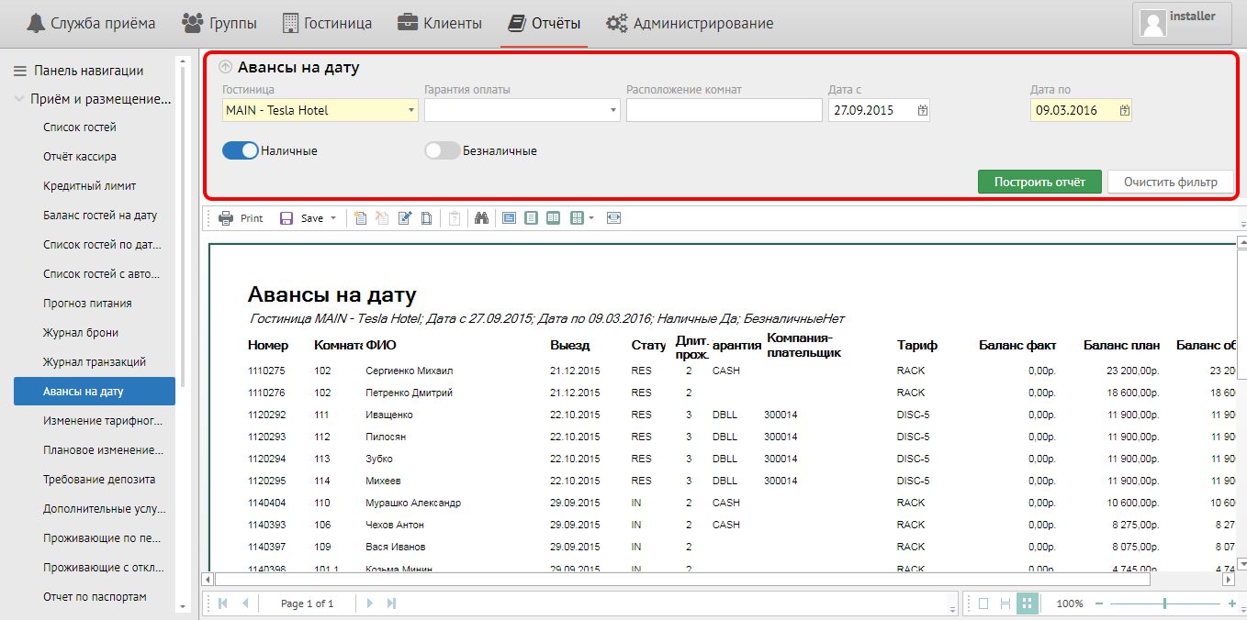
Task: Toggle the Панель навигации hamburger menu
Action: point(19,71)
